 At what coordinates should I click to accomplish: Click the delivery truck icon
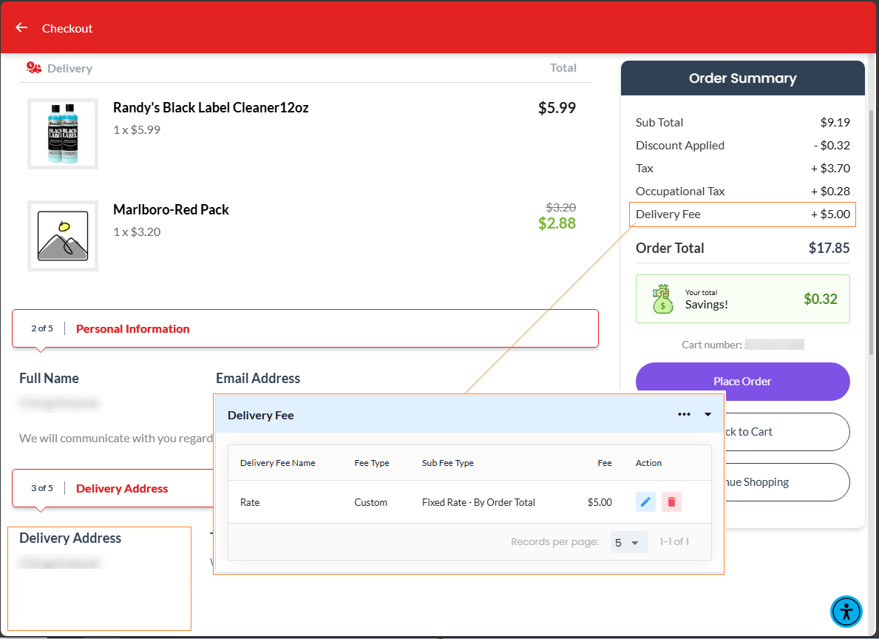pos(33,68)
